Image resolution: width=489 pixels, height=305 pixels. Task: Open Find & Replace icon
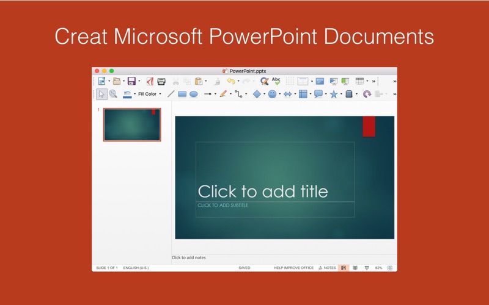(265, 81)
